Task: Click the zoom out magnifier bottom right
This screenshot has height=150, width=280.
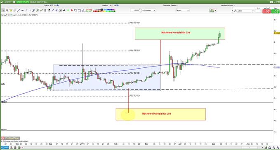Action: pyautogui.click(x=274, y=148)
